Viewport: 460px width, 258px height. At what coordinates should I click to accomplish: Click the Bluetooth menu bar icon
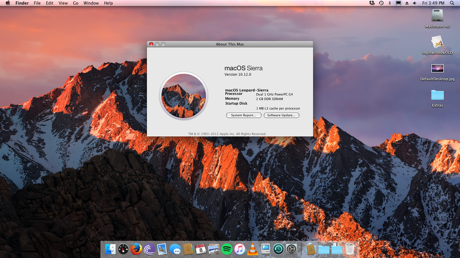pos(389,3)
